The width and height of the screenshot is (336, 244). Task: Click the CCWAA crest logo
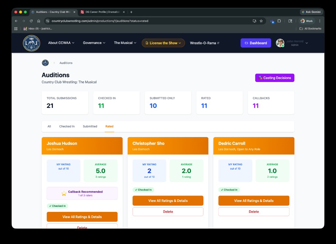pyautogui.click(x=31, y=43)
